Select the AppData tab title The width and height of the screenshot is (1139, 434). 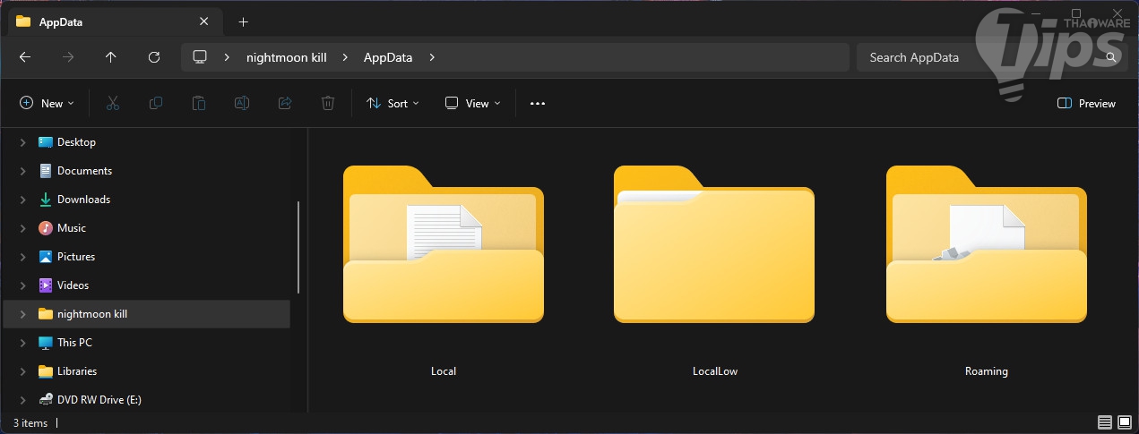point(61,21)
